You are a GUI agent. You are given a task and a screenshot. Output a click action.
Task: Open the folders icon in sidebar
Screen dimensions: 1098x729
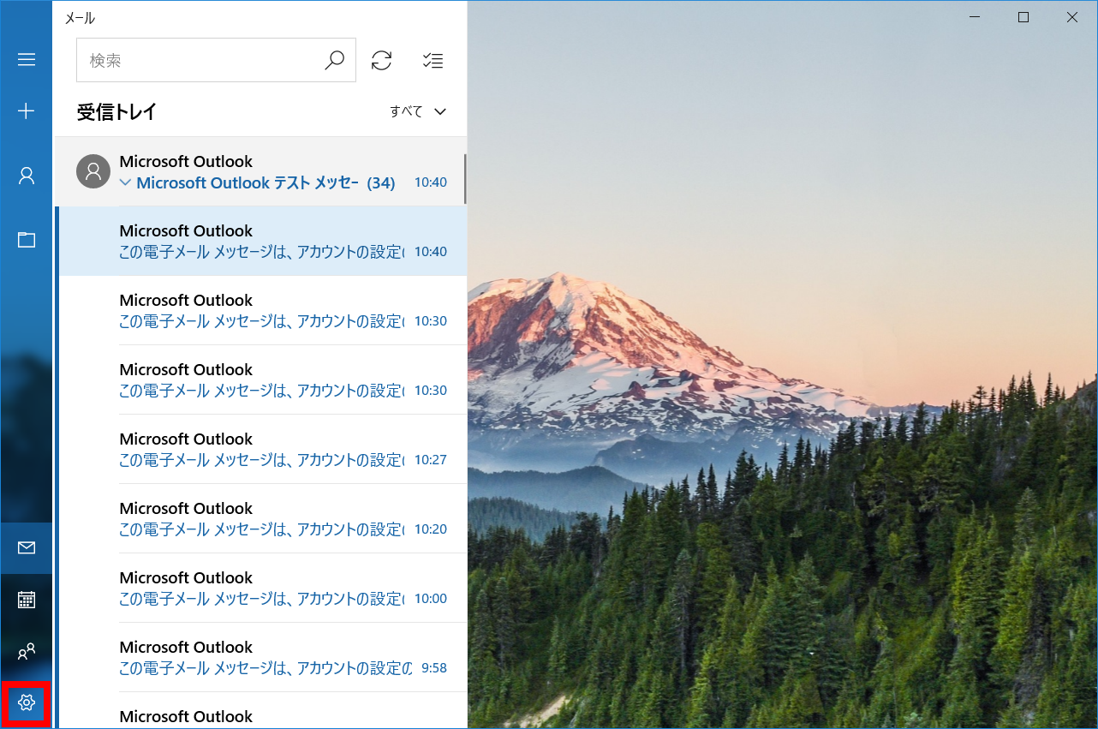point(27,240)
